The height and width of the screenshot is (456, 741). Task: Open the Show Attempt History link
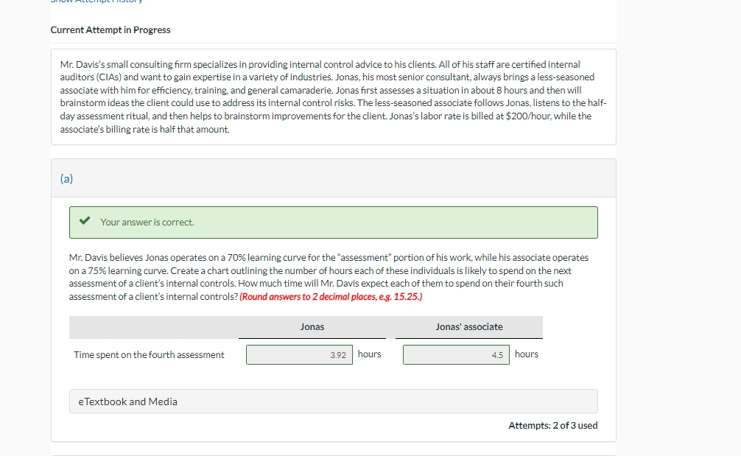click(96, 3)
